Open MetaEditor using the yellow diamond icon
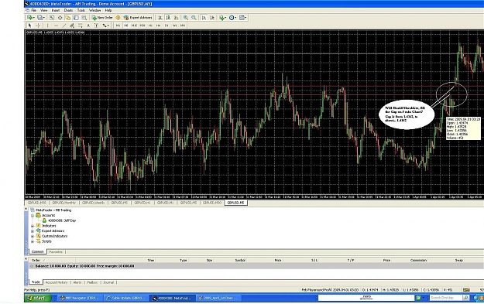 point(118,18)
